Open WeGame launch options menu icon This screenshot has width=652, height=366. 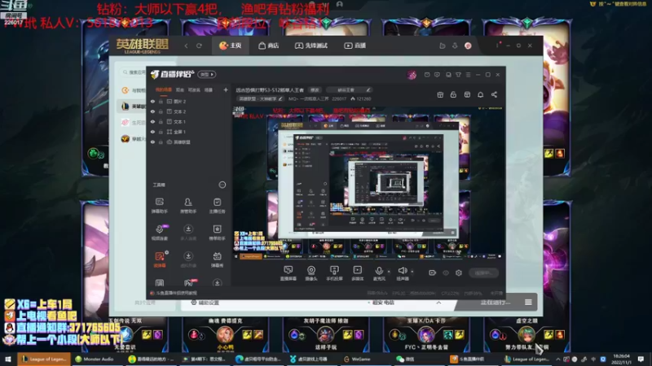click(528, 302)
